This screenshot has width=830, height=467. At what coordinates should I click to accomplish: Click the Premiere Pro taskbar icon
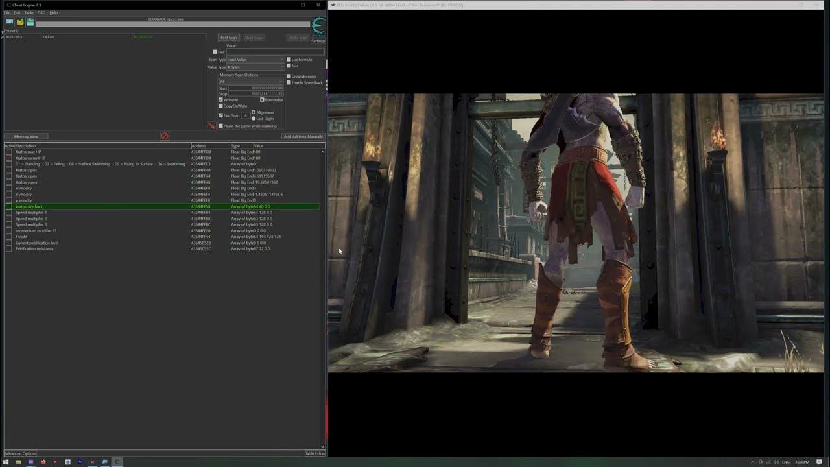80,462
